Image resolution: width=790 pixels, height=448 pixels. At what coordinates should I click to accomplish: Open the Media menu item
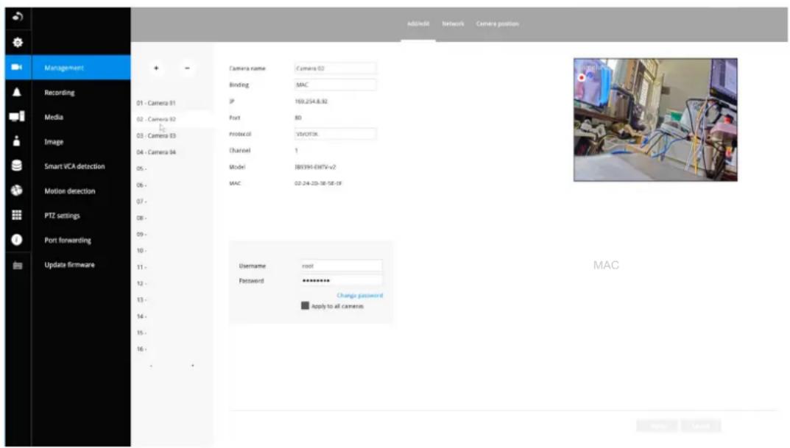point(81,117)
